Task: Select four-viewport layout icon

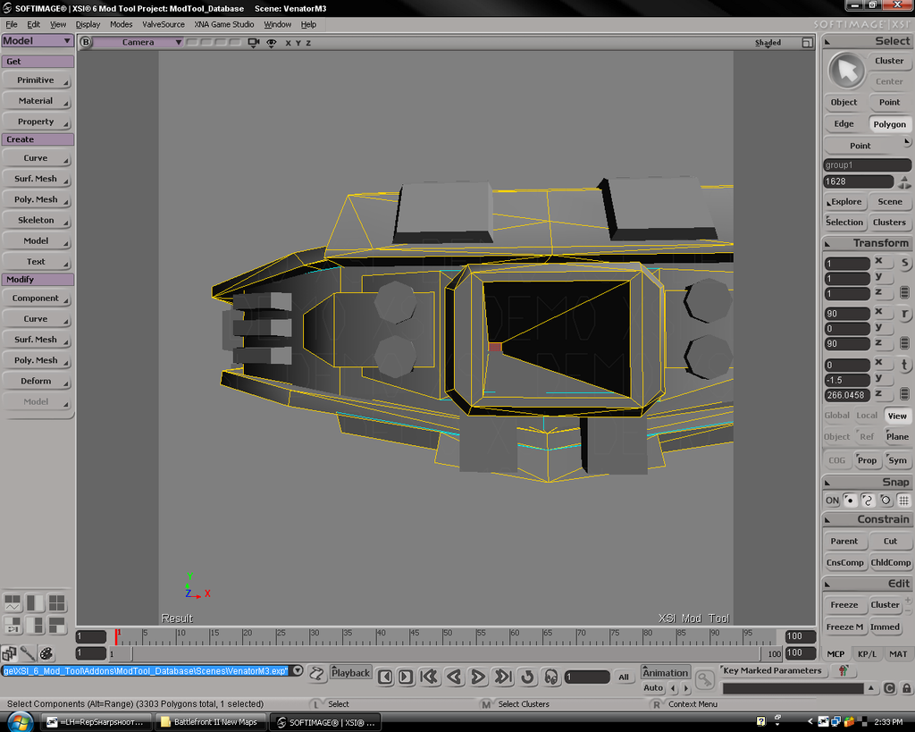Action: (56, 603)
